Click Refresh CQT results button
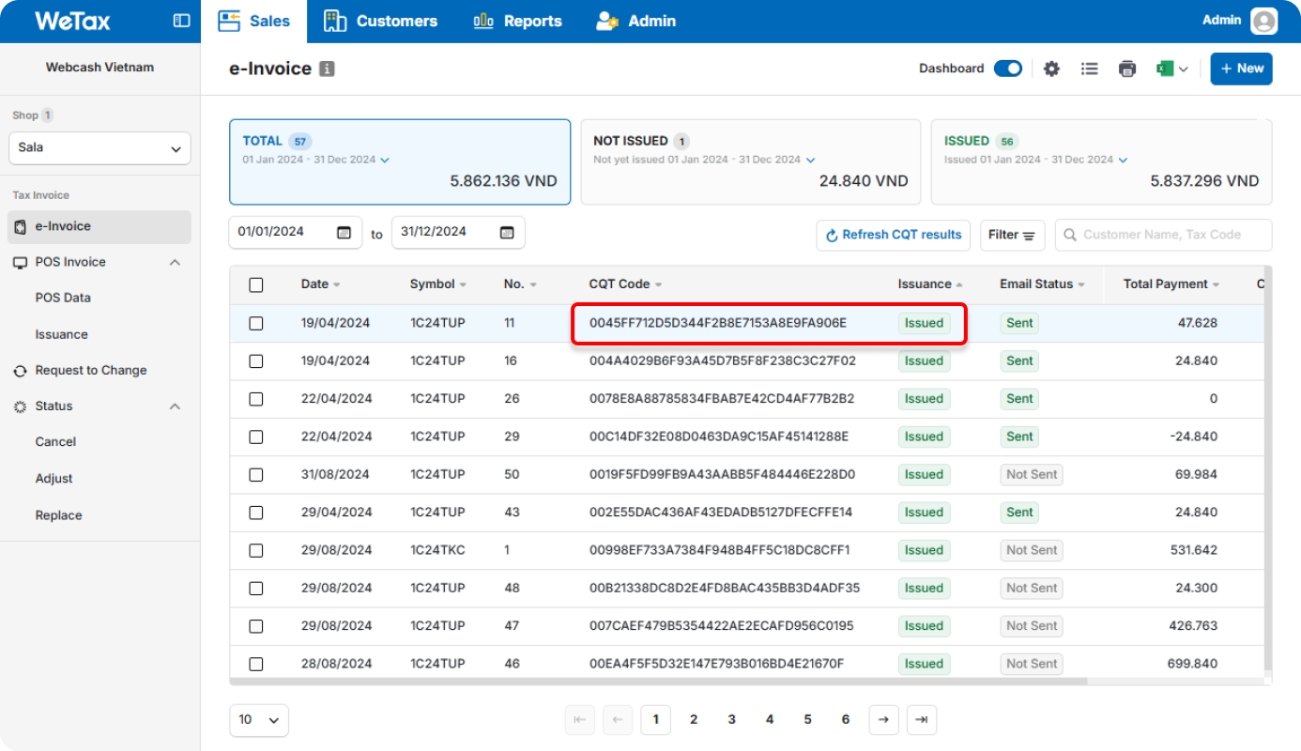This screenshot has width=1301, height=751. pos(894,236)
